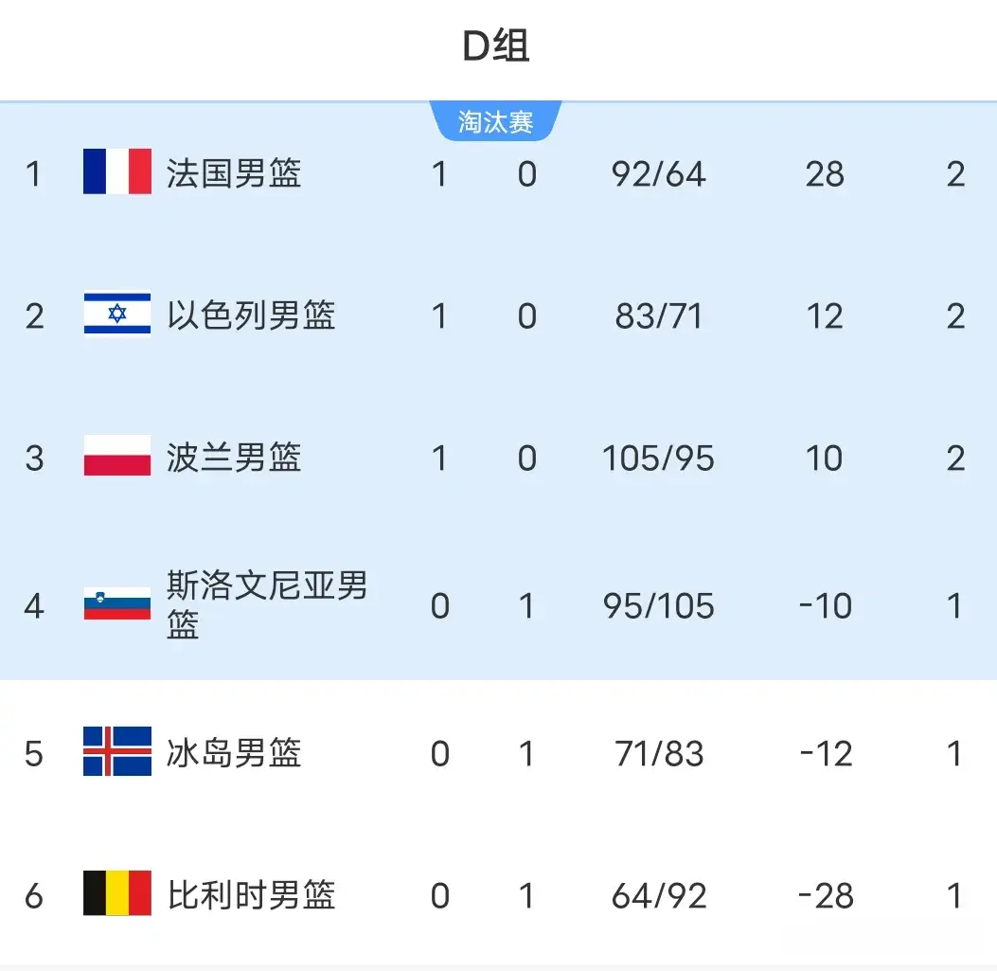
Task: Click the 105/95 score for Poland
Action: [659, 459]
